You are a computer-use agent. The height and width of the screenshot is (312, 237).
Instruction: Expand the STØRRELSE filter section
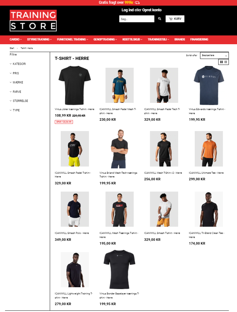(19, 101)
